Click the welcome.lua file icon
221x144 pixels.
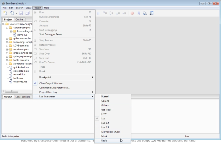pyautogui.click(x=11, y=82)
